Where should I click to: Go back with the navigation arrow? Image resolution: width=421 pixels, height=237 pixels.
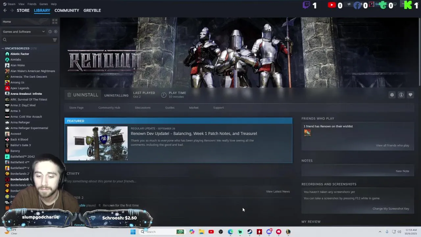pyautogui.click(x=5, y=11)
